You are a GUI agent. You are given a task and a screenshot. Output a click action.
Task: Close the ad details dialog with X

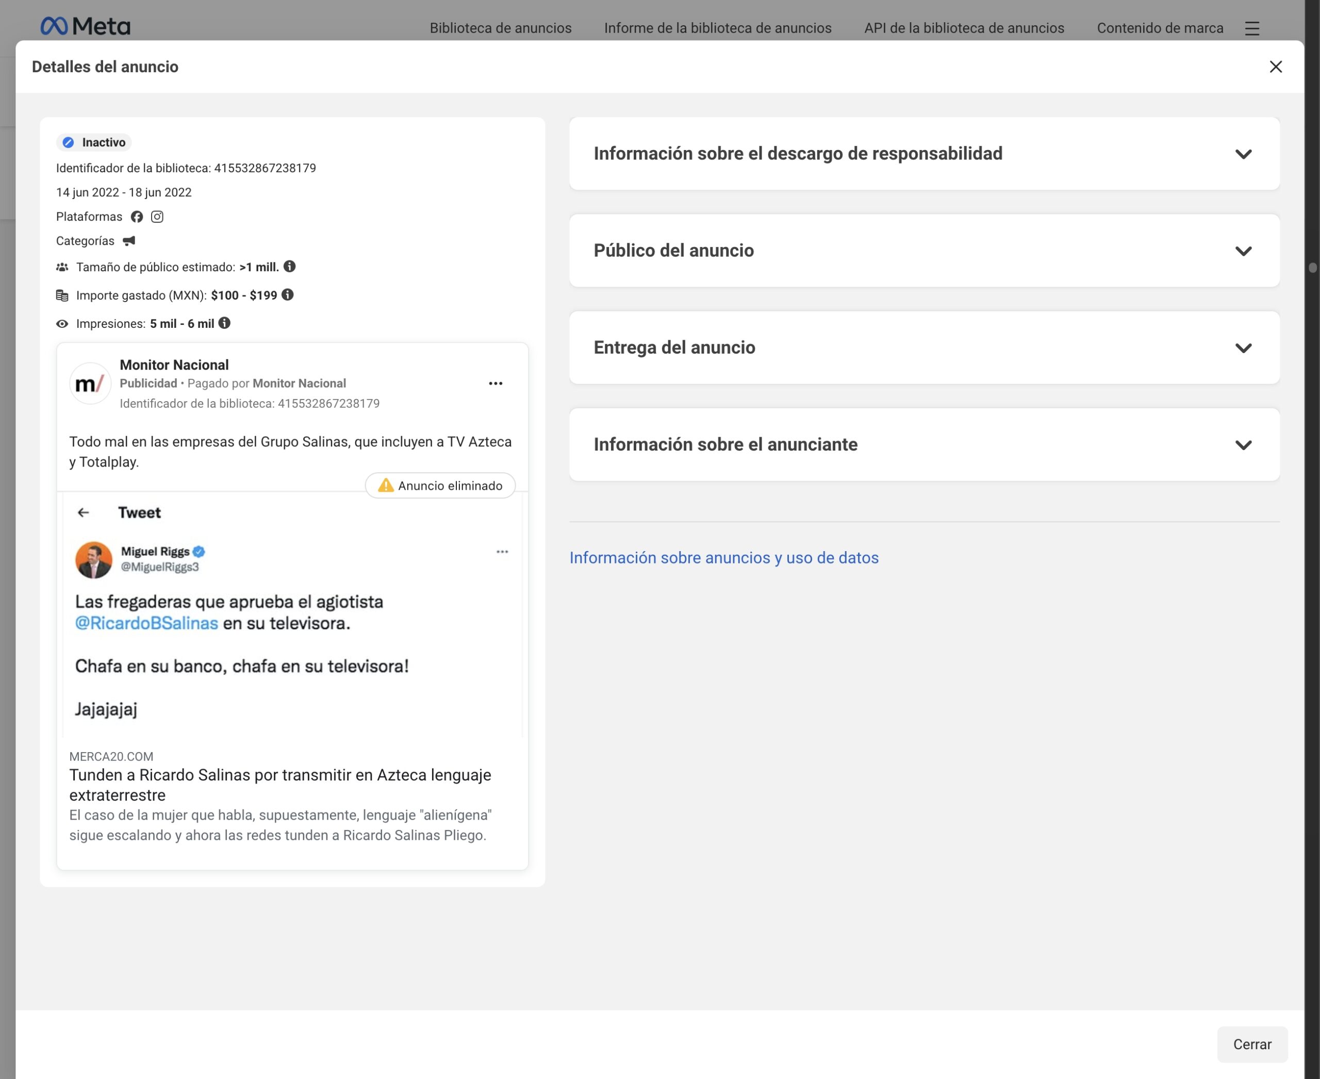[1275, 67]
